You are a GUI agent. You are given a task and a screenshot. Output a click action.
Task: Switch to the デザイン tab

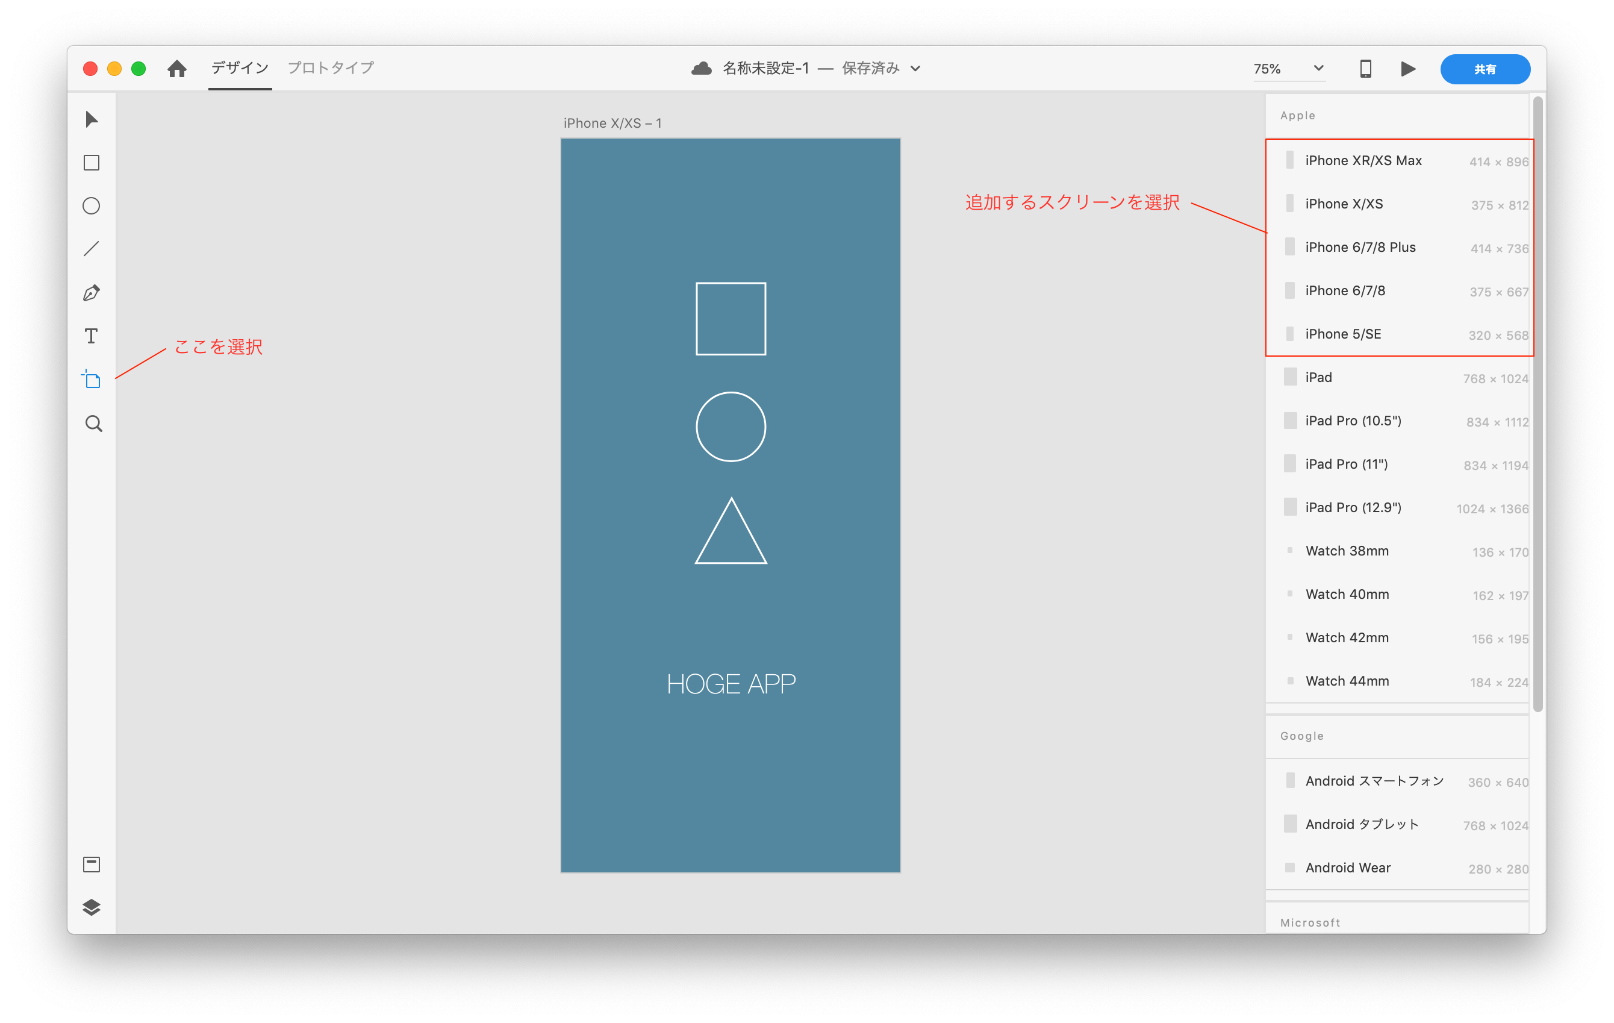(240, 67)
